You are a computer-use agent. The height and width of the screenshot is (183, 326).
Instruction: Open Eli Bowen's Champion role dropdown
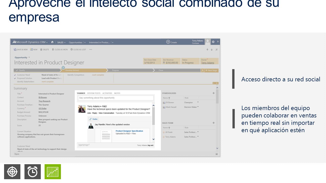pos(198,102)
